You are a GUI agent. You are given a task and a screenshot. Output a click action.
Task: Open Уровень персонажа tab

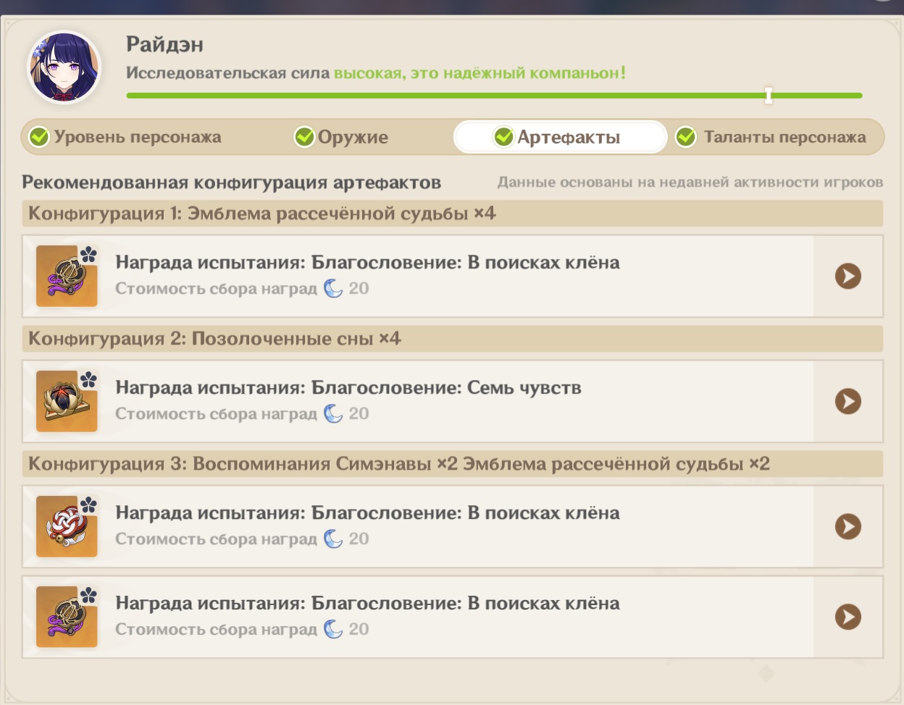pyautogui.click(x=125, y=137)
